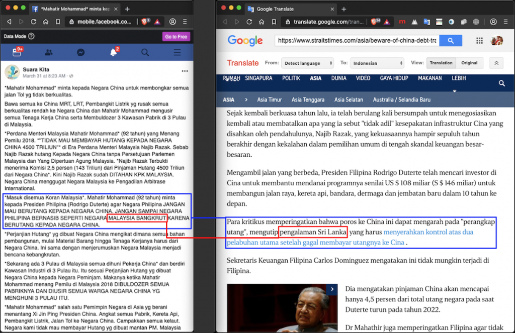Screen dimensions: 515x333
Task: Open Brave Shields in the Facebook window
Action: (x=145, y=22)
